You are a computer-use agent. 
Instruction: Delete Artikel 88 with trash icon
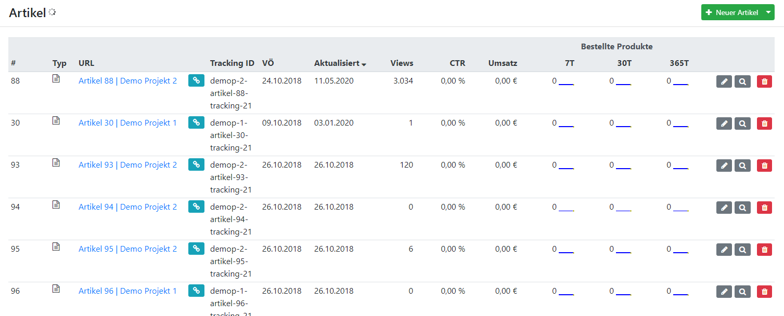[x=764, y=81]
